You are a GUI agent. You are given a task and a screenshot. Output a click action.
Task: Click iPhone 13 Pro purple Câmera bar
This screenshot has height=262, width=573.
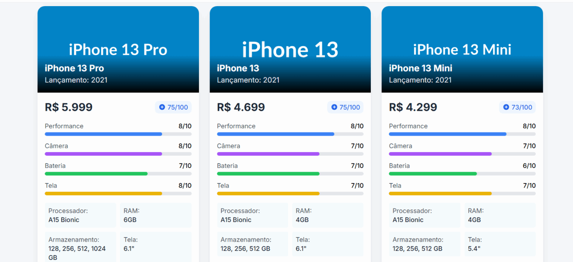[104, 154]
